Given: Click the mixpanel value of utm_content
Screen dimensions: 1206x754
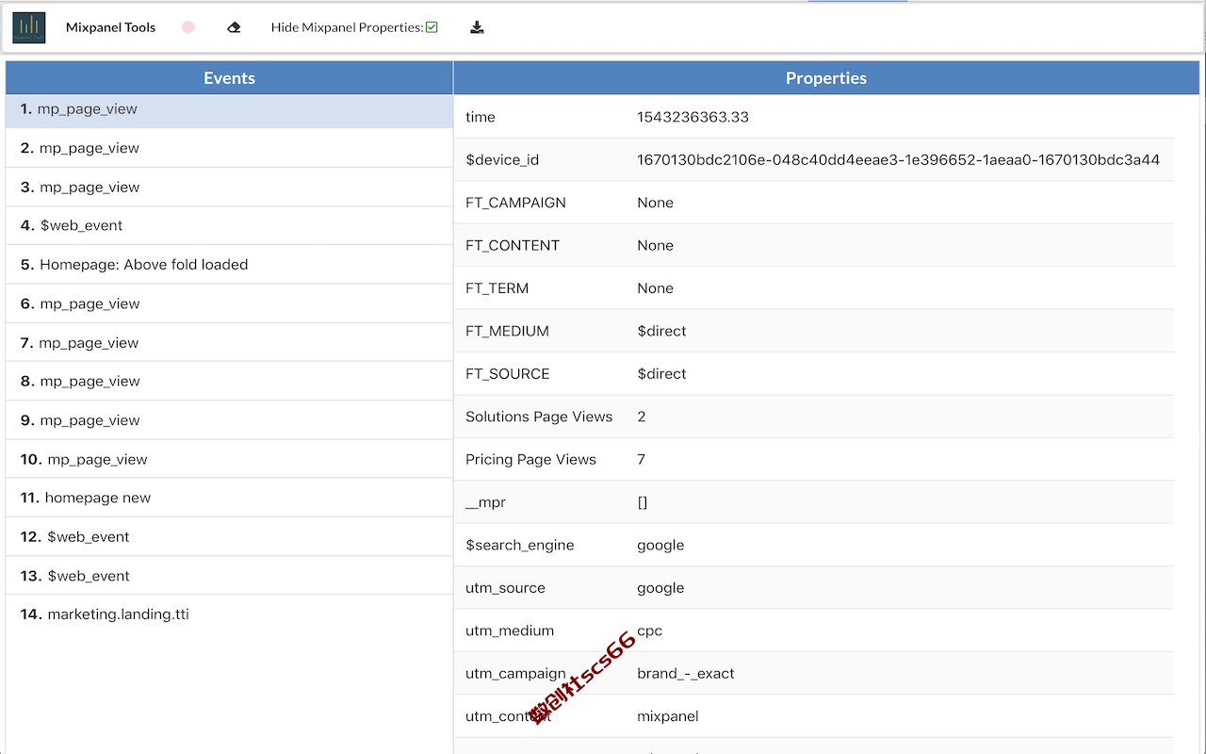Looking at the screenshot, I should [668, 716].
